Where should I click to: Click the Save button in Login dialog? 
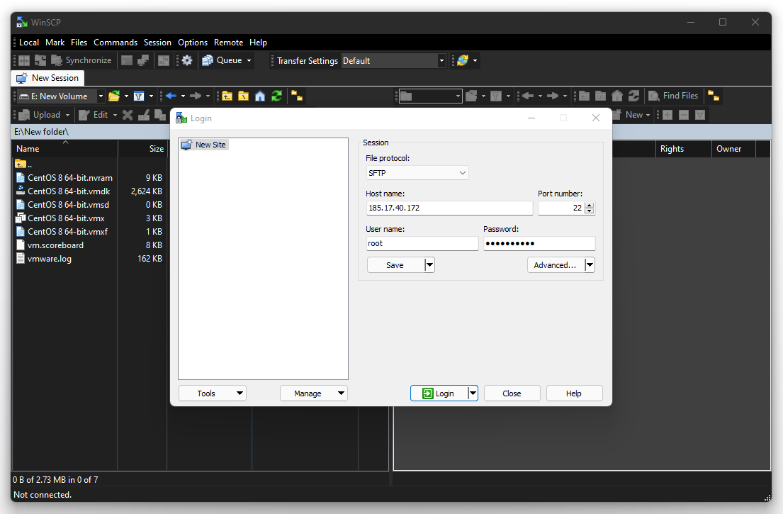click(395, 265)
